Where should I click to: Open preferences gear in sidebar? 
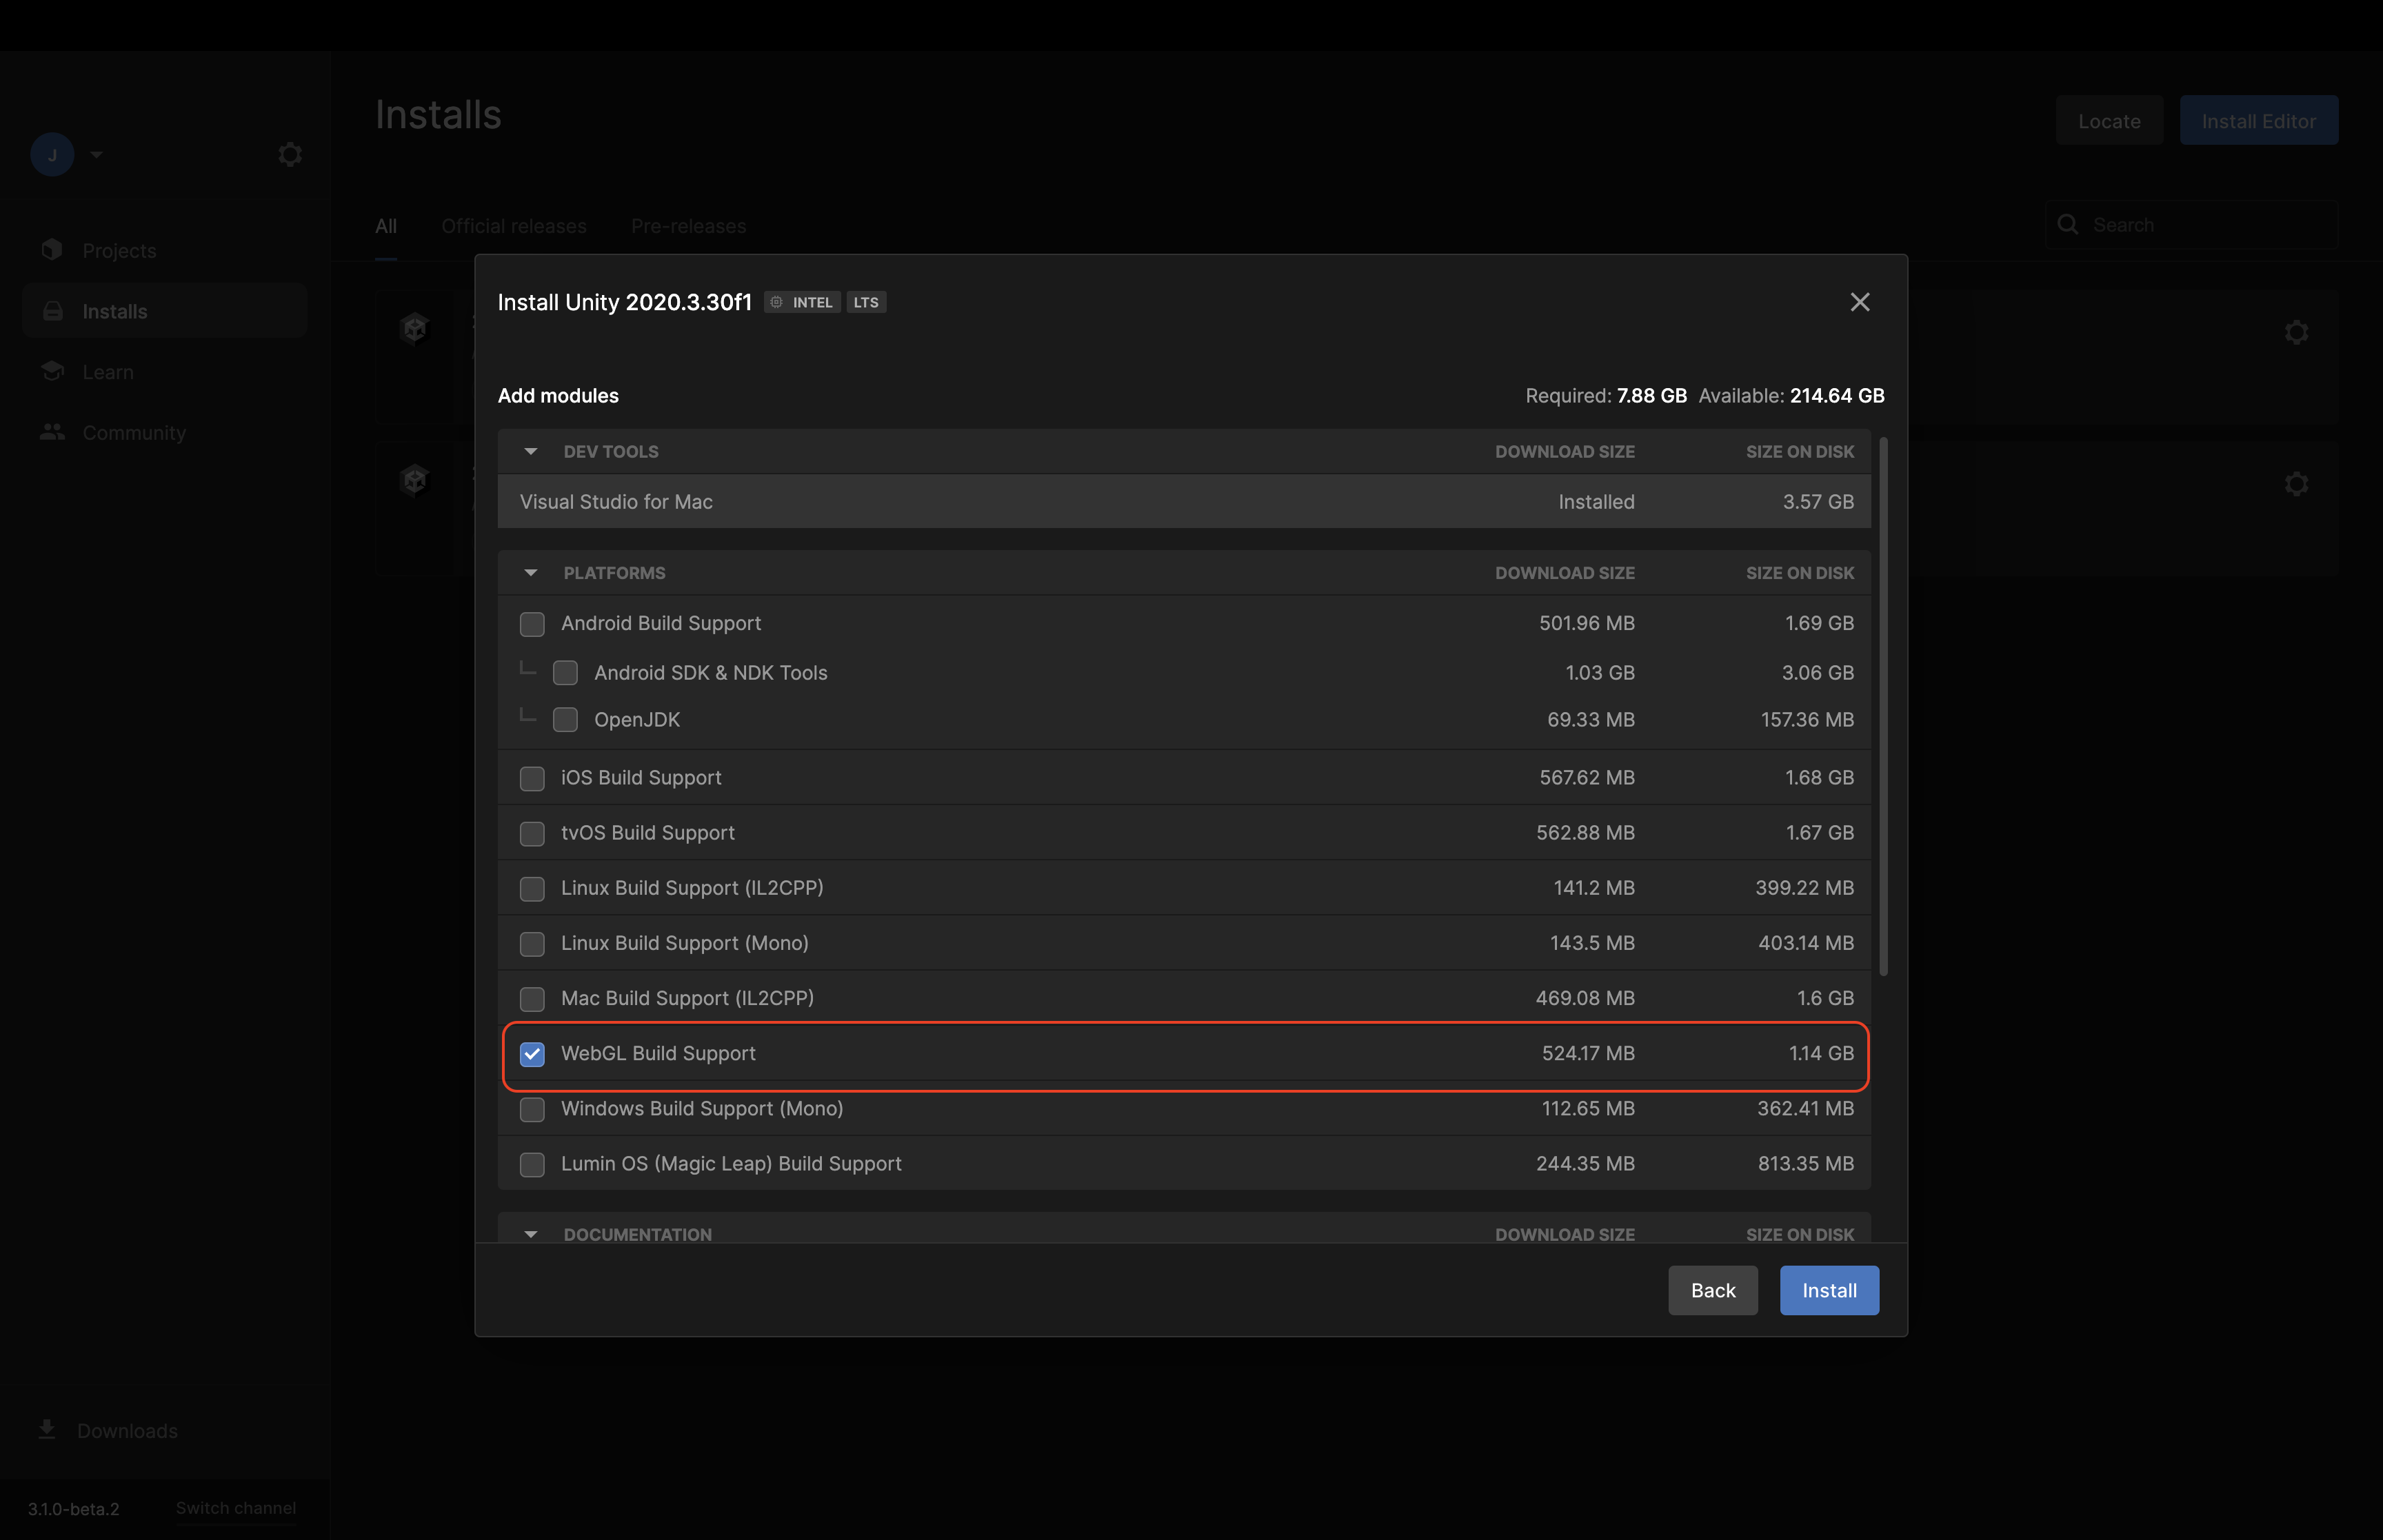[290, 155]
